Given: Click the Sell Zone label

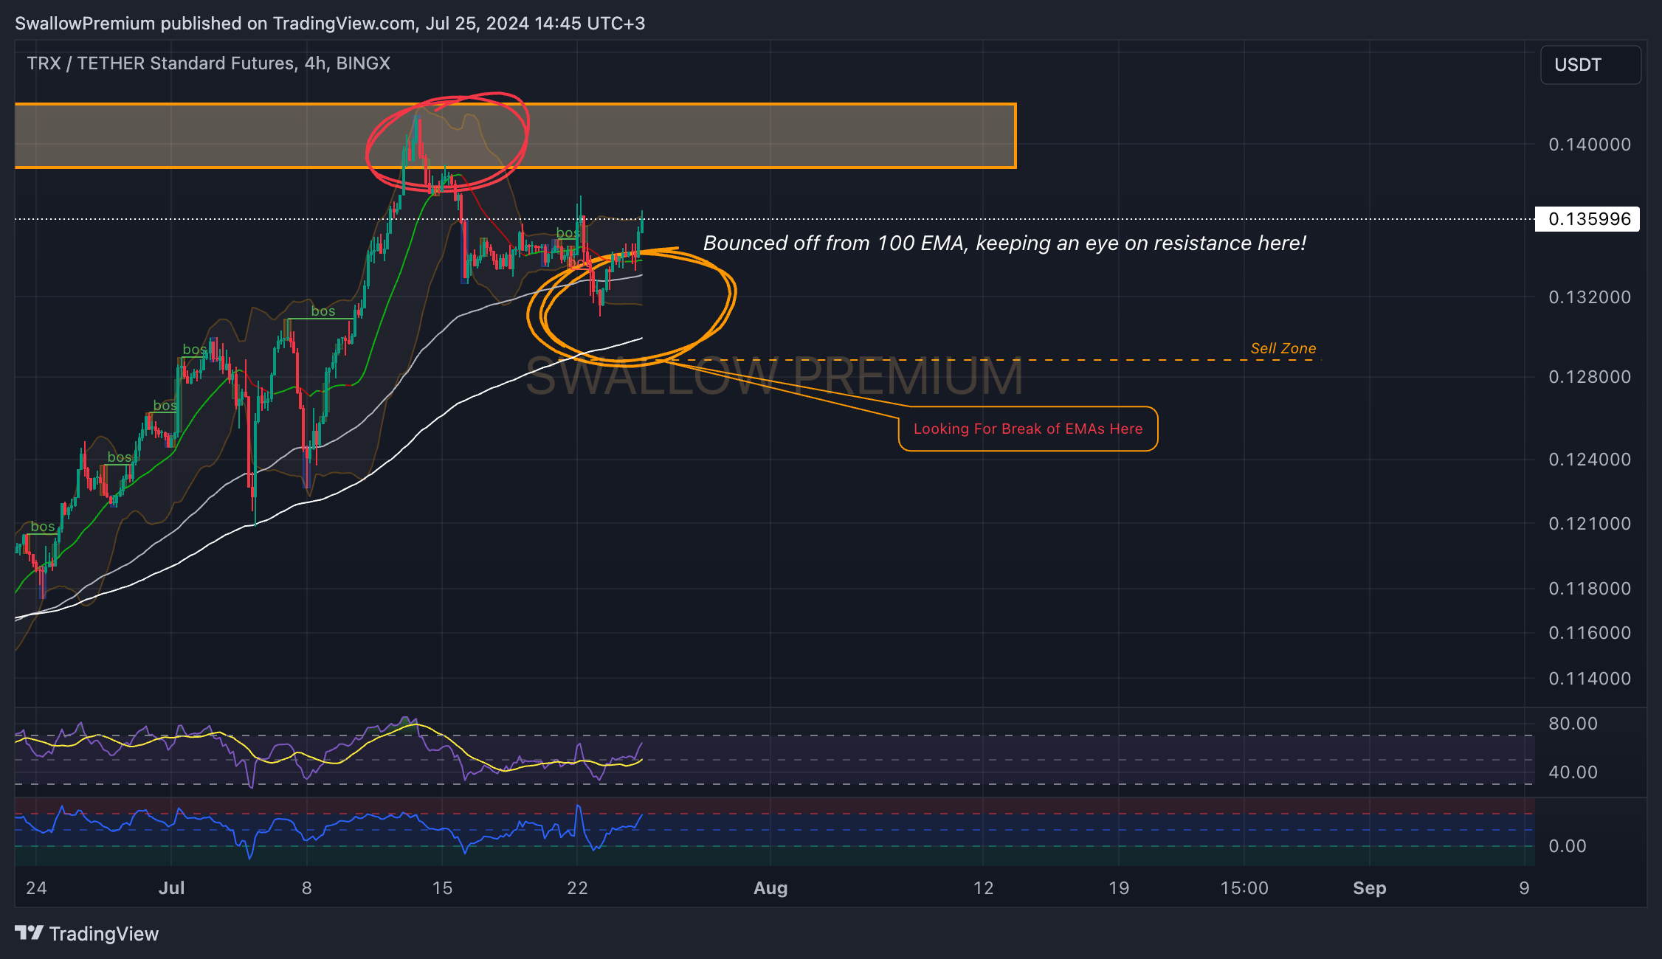Looking at the screenshot, I should click(x=1283, y=348).
